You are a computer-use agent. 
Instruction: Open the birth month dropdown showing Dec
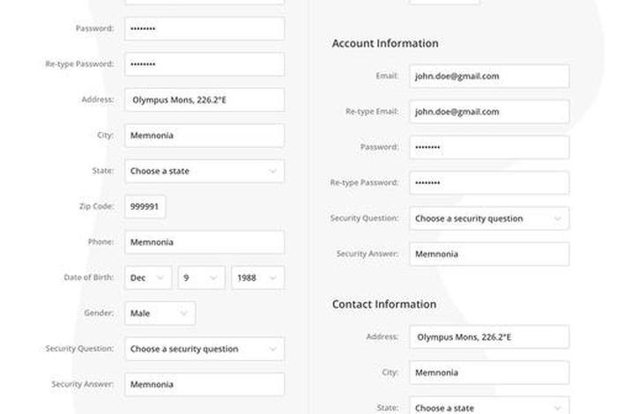tap(148, 277)
